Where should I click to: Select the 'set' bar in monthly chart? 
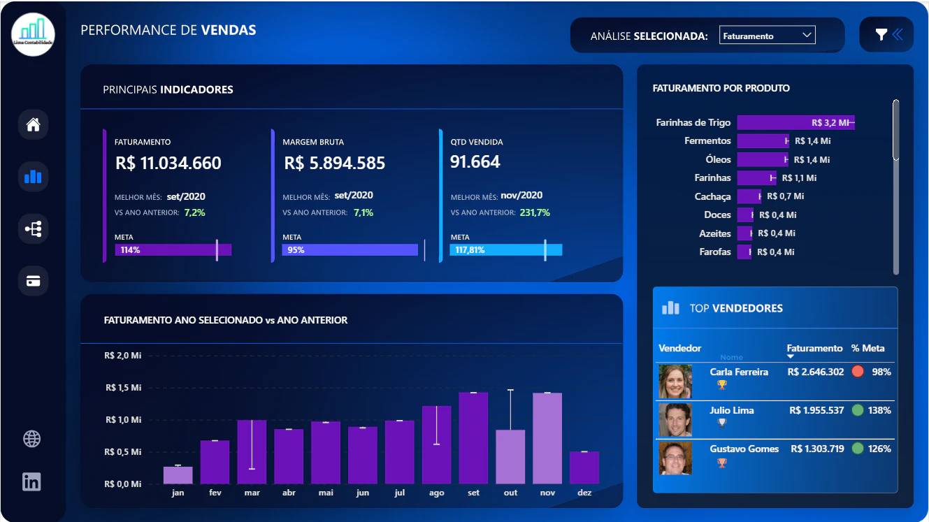(473, 438)
